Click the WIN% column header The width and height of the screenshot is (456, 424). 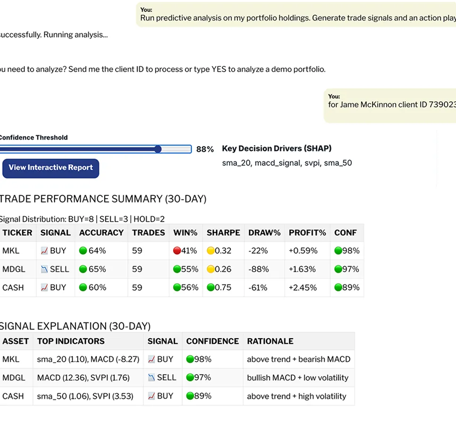coord(185,233)
